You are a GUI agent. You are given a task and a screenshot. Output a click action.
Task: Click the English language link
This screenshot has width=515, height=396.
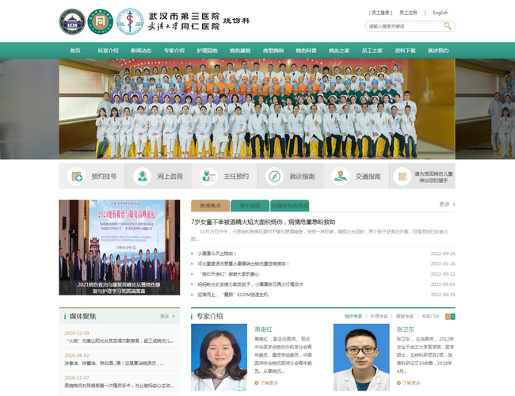point(441,13)
